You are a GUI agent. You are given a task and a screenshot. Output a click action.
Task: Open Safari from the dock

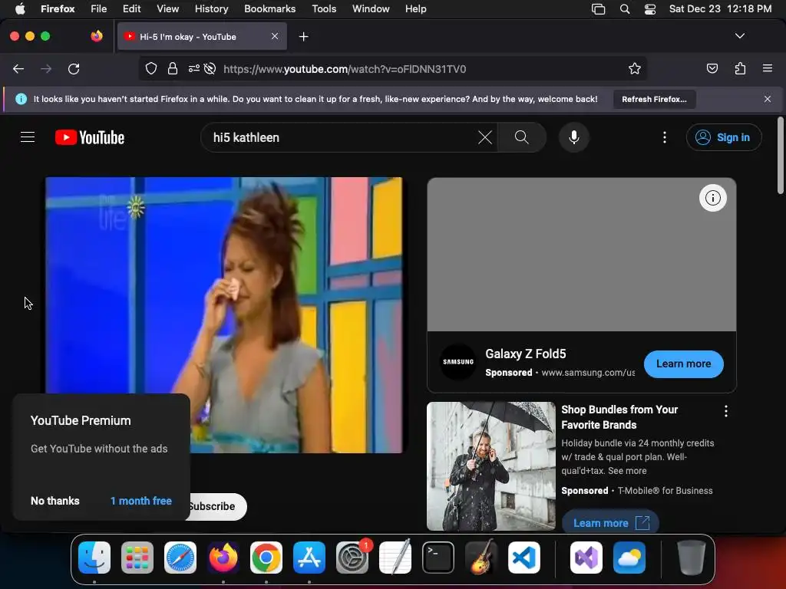tap(180, 558)
